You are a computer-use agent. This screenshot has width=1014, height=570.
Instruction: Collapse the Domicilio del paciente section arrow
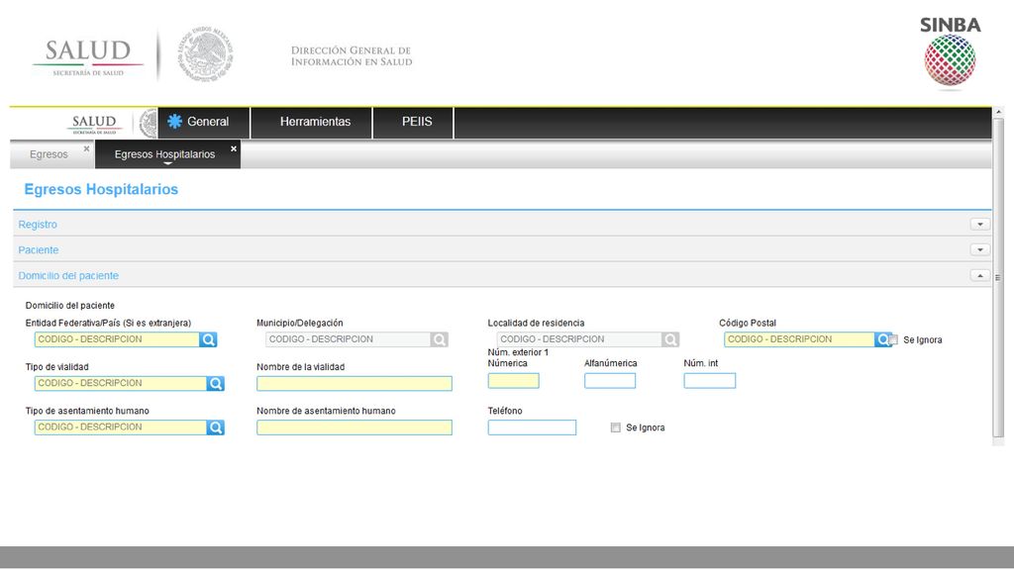click(x=979, y=275)
